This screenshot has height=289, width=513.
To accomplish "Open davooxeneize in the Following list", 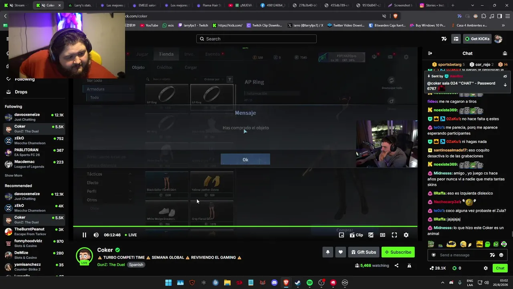I will click(x=34, y=117).
